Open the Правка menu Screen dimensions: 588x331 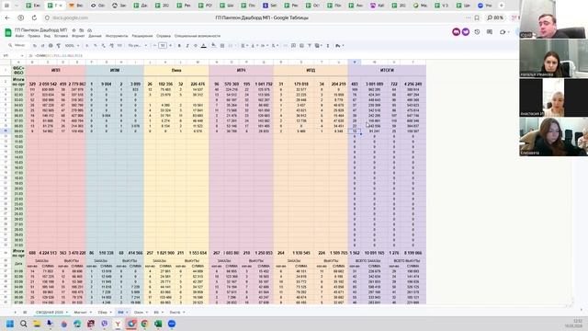pos(34,36)
